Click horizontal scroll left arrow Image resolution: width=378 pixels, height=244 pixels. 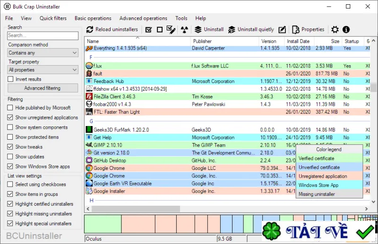click(88, 209)
